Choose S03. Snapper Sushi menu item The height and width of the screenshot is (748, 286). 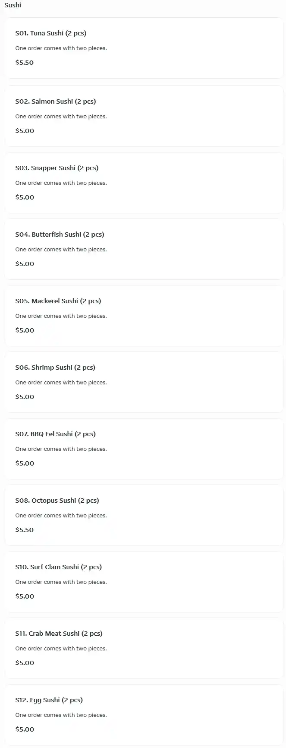(57, 168)
